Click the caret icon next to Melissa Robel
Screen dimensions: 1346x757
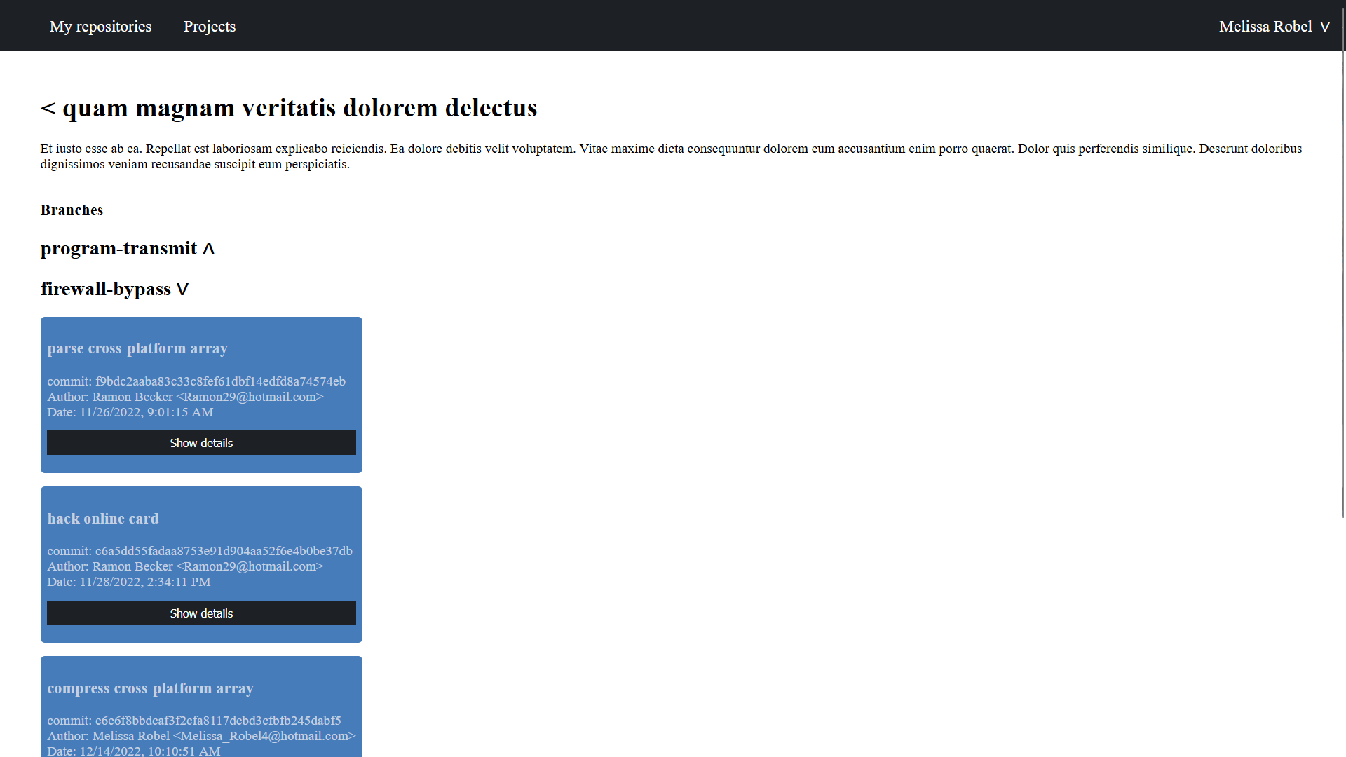pyautogui.click(x=1324, y=27)
